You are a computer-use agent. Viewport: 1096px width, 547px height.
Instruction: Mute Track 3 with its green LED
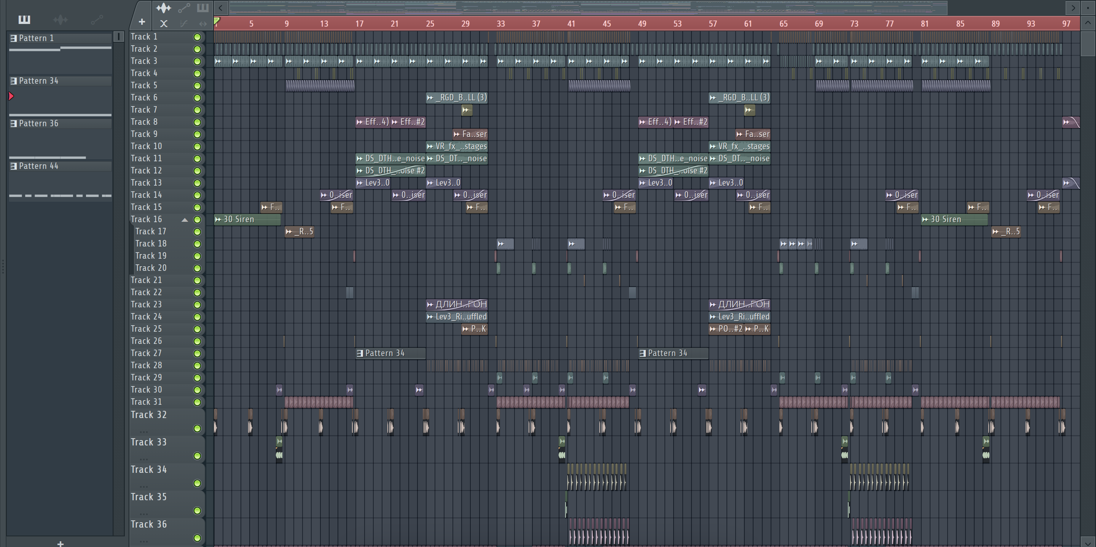pyautogui.click(x=198, y=61)
